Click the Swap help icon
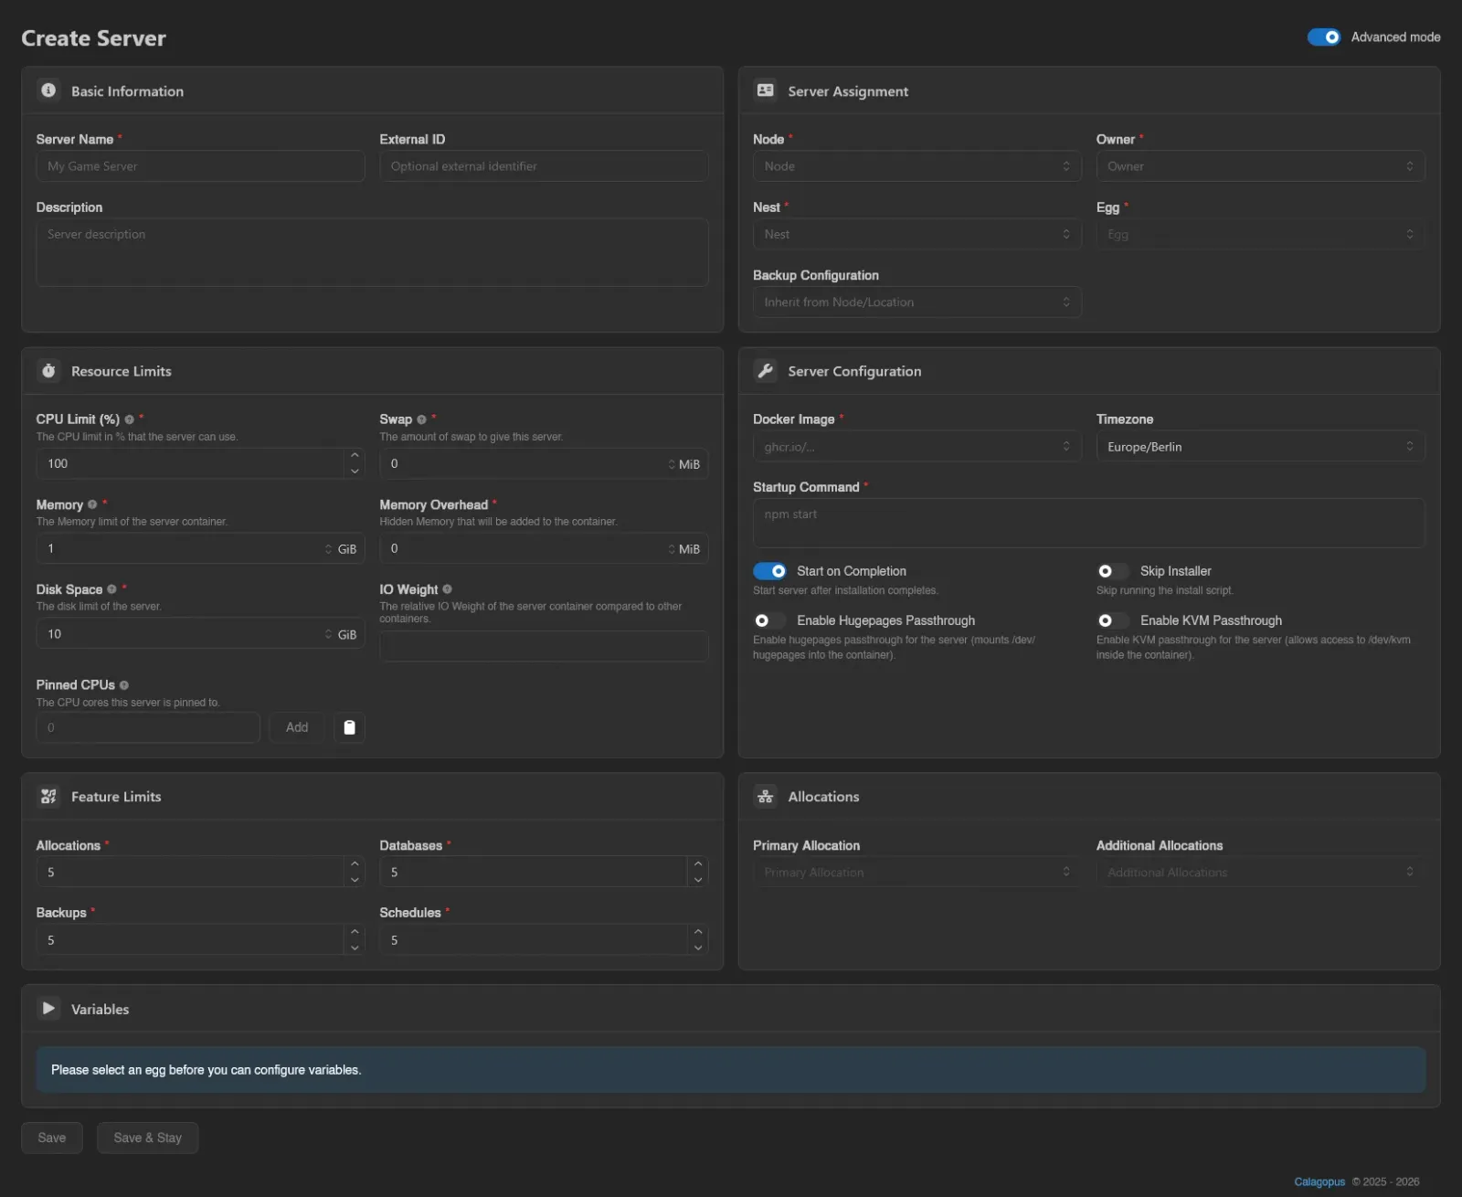1462x1197 pixels. click(421, 419)
